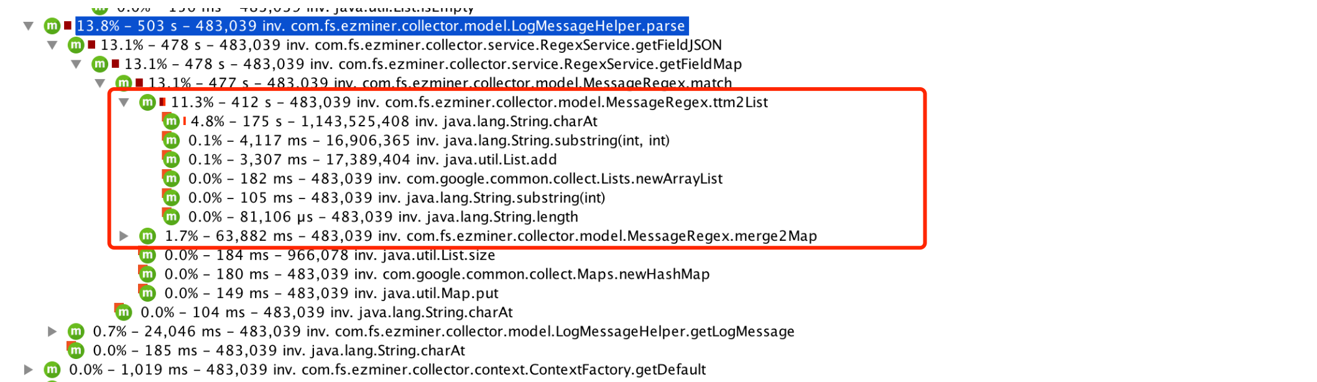Select the Maps.newHashMap row
Image resolution: width=1317 pixels, height=382 pixels.
(437, 274)
